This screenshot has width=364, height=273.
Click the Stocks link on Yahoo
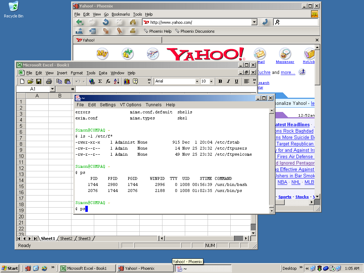[302, 197]
